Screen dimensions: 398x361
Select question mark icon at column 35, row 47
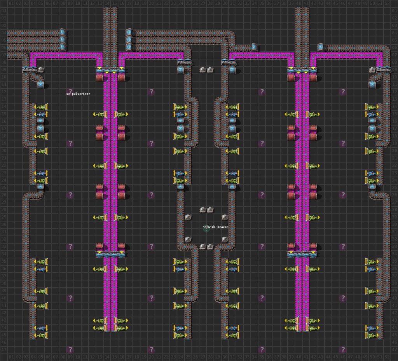pos(262,350)
